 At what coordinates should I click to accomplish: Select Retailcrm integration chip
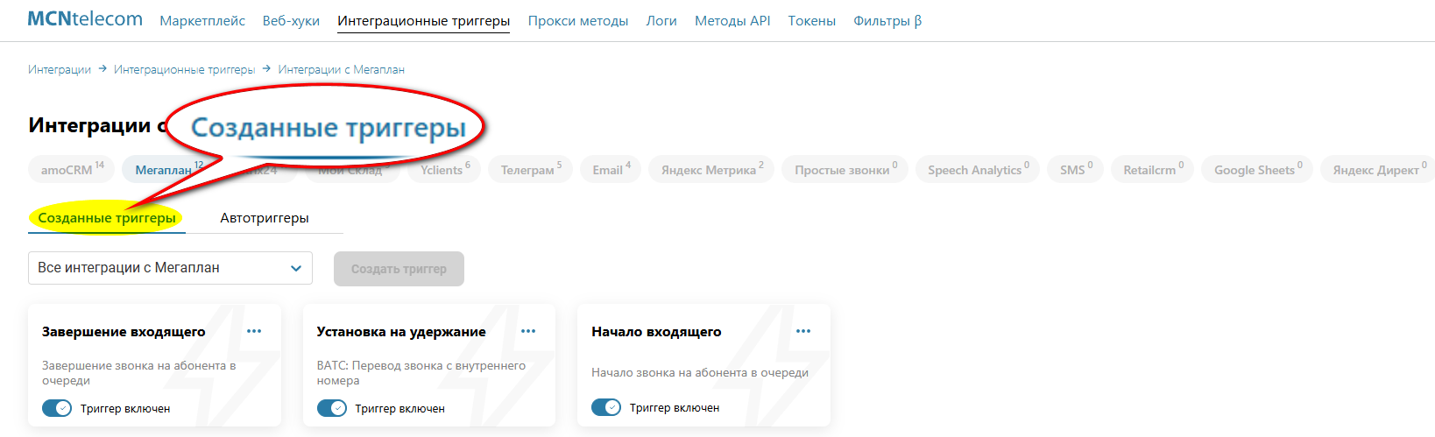pyautogui.click(x=1153, y=169)
